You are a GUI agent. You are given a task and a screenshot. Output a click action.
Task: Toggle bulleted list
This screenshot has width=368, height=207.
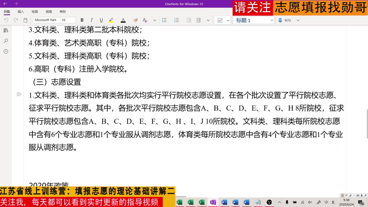[x=164, y=20]
